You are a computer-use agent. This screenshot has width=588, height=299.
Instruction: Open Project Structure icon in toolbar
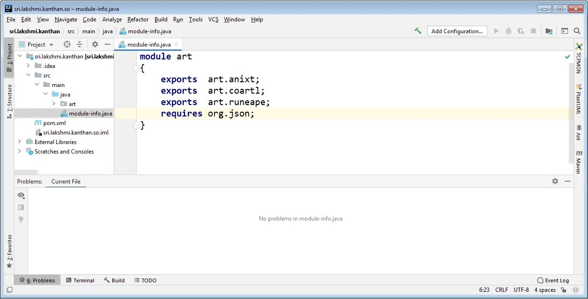point(549,31)
